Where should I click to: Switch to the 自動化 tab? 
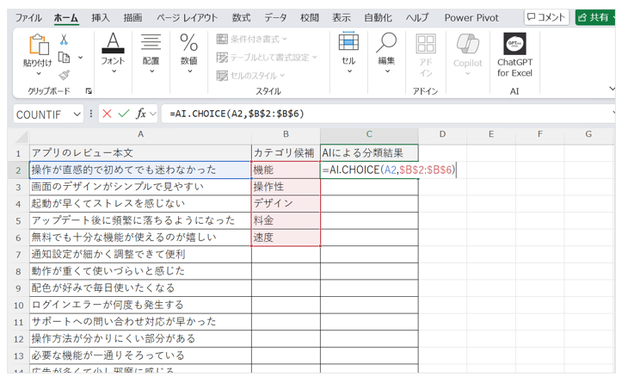pyautogui.click(x=378, y=18)
